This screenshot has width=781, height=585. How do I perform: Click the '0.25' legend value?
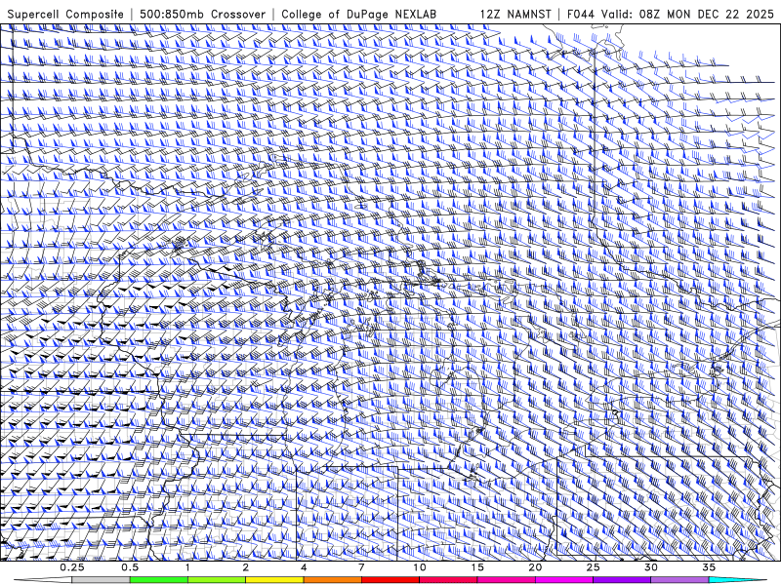(72, 567)
